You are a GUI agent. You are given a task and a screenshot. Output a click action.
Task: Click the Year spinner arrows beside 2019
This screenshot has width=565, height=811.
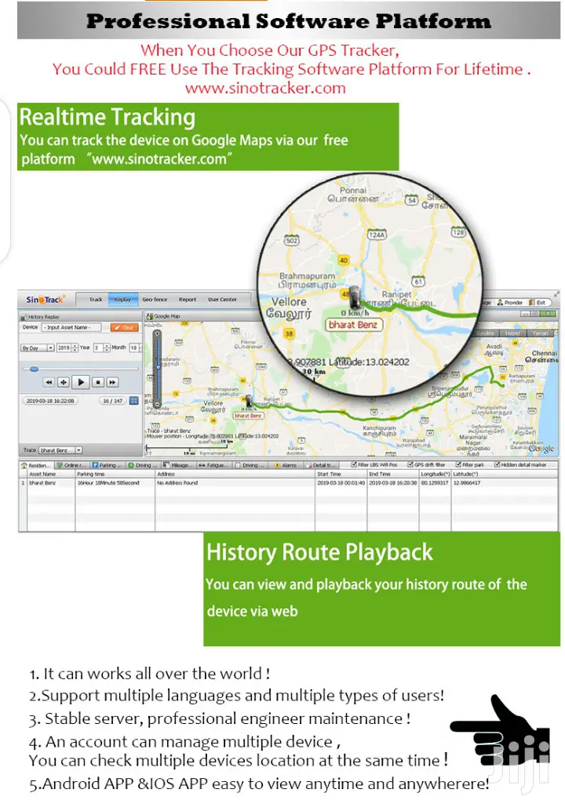(75, 348)
